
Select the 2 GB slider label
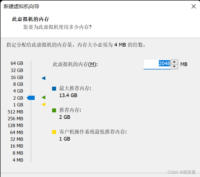click(18, 98)
